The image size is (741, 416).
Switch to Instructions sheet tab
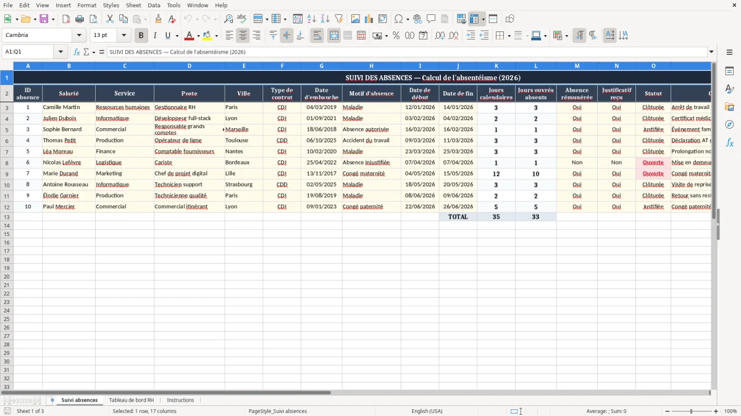pos(180,401)
